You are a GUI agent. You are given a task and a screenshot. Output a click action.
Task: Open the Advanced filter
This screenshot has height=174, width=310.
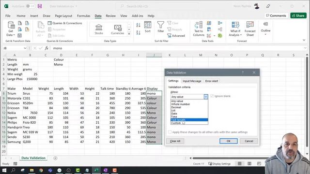176,36
